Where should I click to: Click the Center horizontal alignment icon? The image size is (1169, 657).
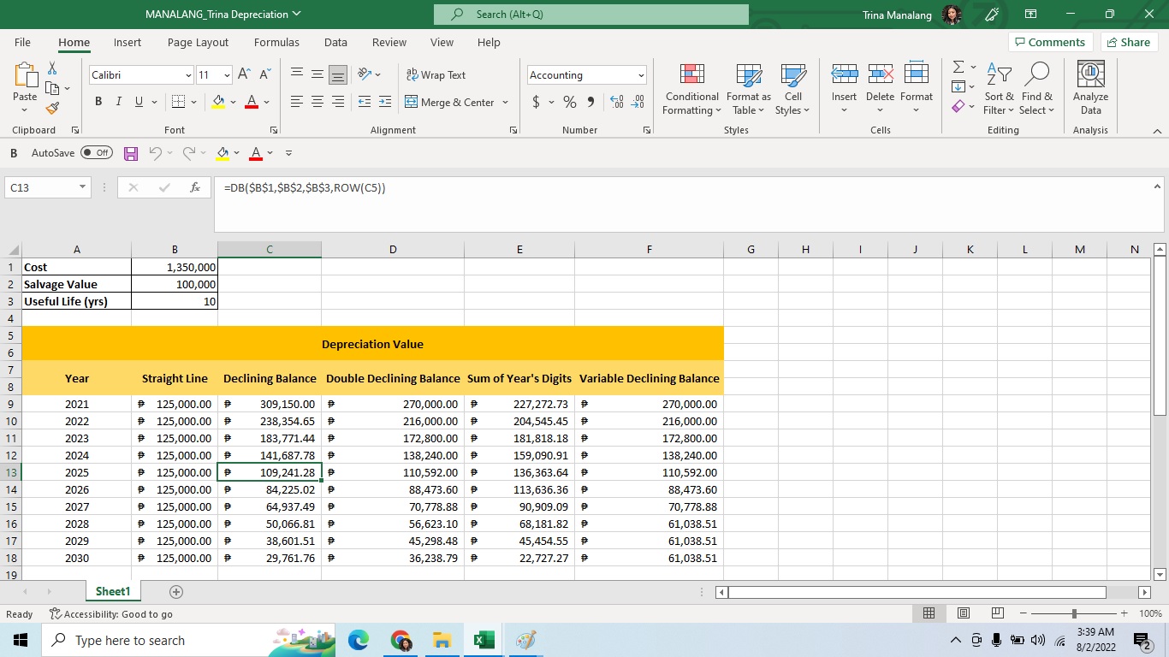click(x=317, y=102)
